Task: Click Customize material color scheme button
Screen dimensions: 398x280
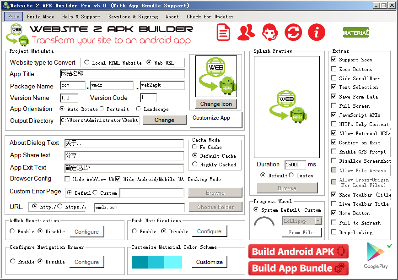Action: [210, 262]
